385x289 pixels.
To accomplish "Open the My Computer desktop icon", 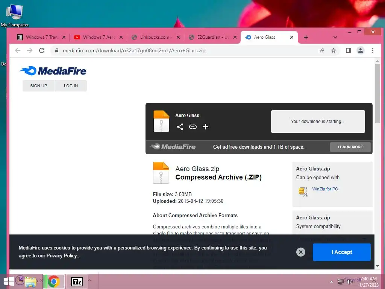I will tap(15, 15).
